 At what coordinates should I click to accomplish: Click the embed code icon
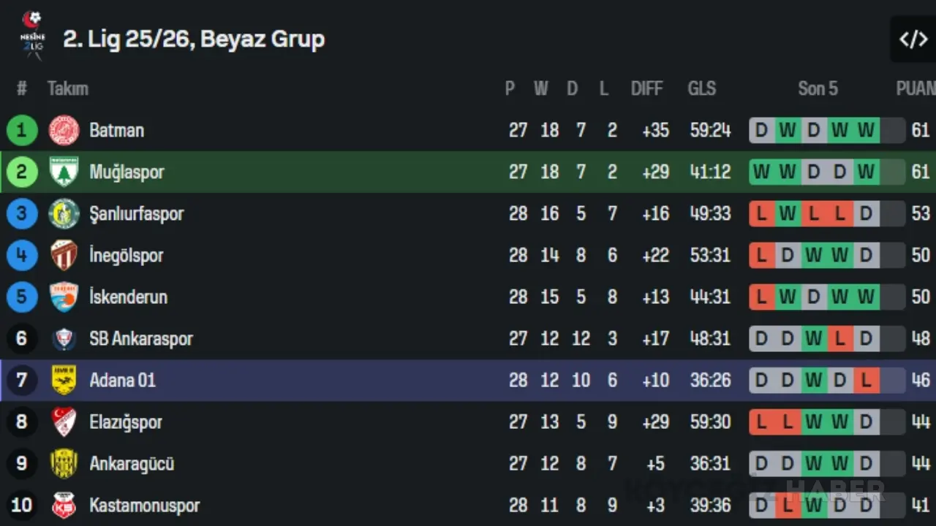pyautogui.click(x=913, y=39)
